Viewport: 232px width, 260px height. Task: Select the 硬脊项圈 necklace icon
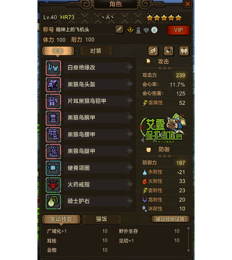coord(53,168)
